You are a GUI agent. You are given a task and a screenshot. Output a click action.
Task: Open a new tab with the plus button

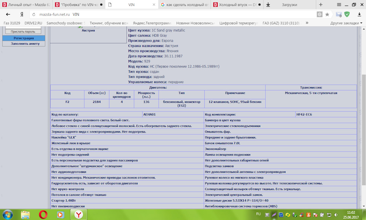pos(321,5)
